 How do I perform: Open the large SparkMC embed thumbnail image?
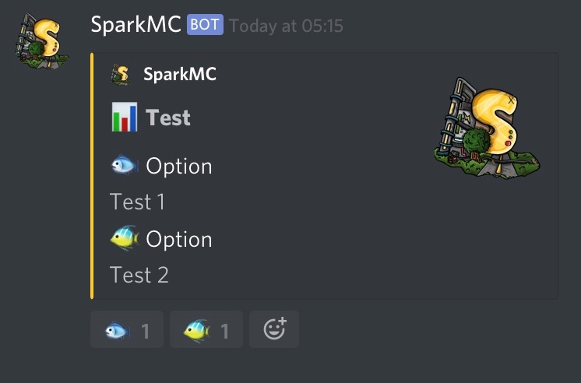pos(487,128)
